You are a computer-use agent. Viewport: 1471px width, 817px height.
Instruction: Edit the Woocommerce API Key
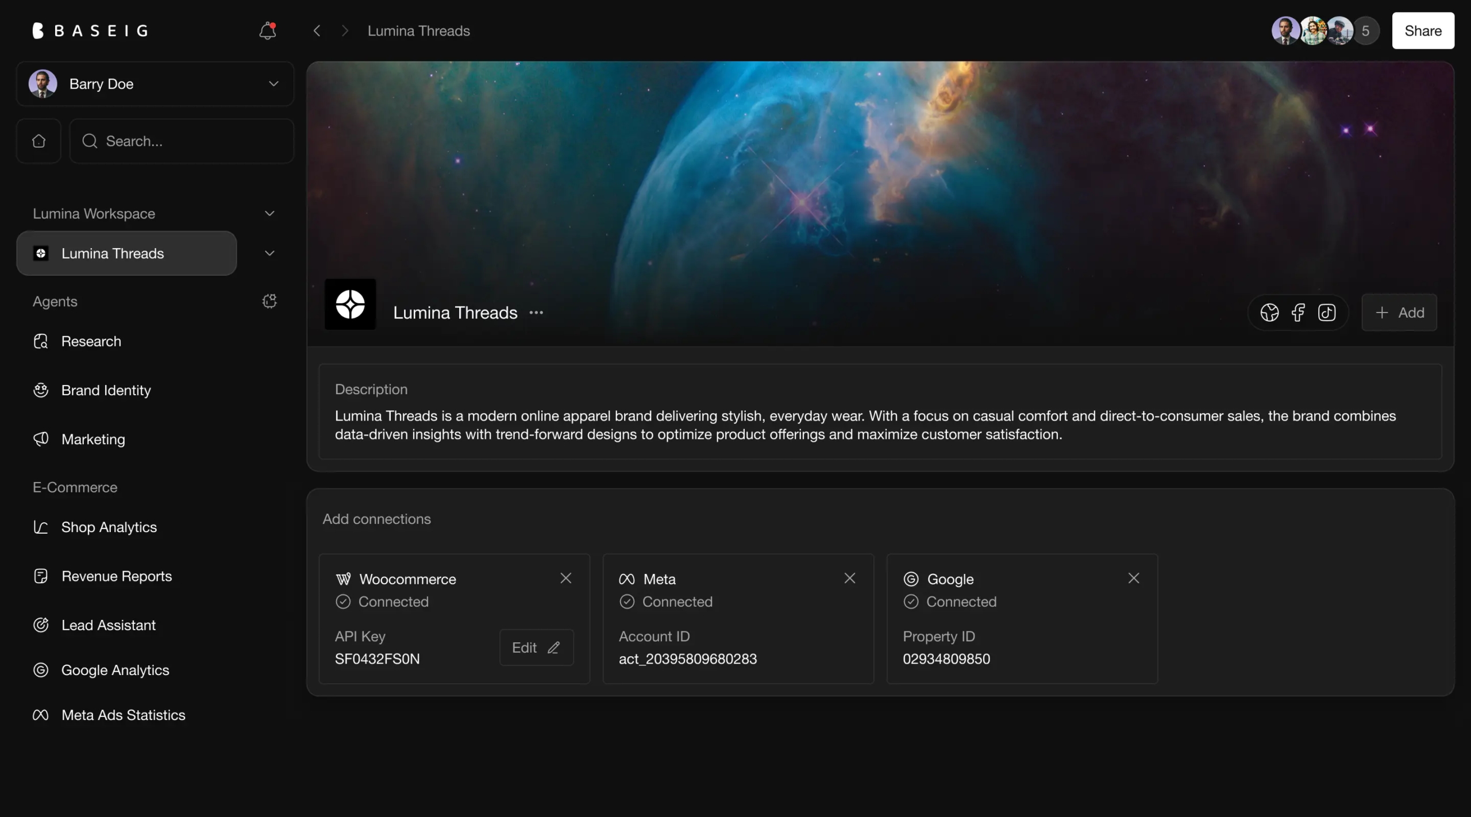tap(536, 648)
